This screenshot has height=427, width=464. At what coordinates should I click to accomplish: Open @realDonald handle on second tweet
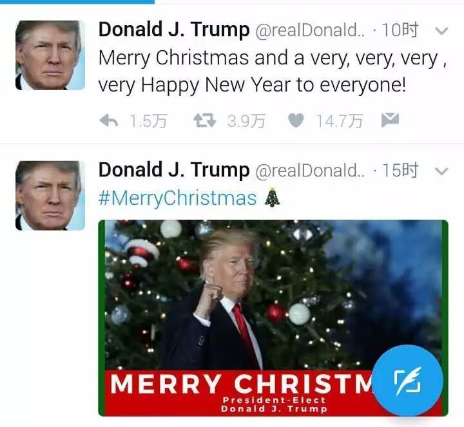point(310,171)
